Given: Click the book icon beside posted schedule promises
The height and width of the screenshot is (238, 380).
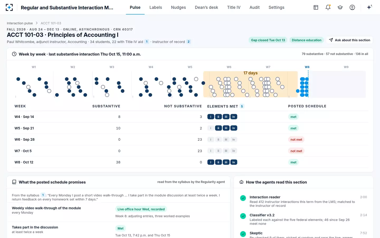Looking at the screenshot, I should [x=14, y=182].
